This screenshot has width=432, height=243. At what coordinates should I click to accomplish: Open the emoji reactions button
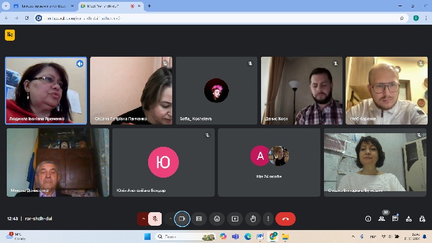217,219
